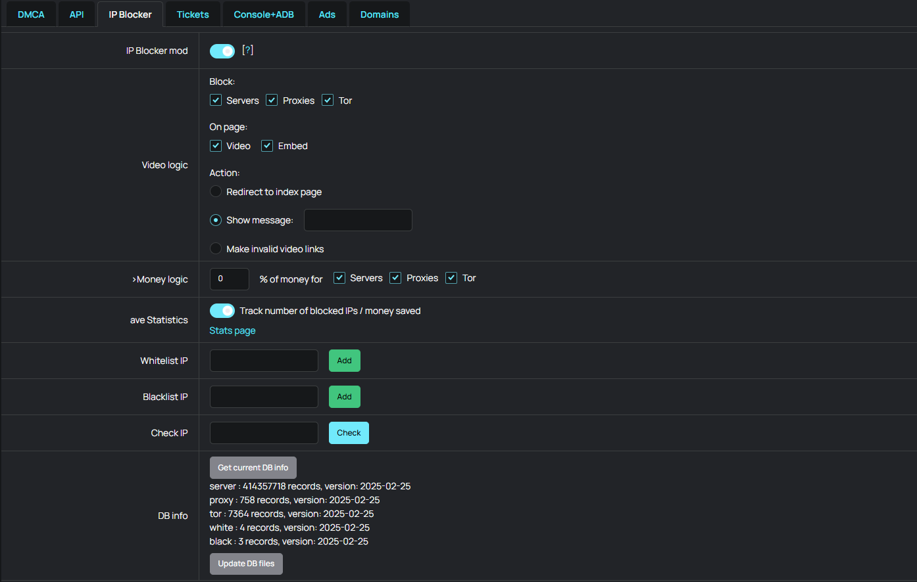
Task: Uncheck the Embed on-page checkbox
Action: [267, 146]
